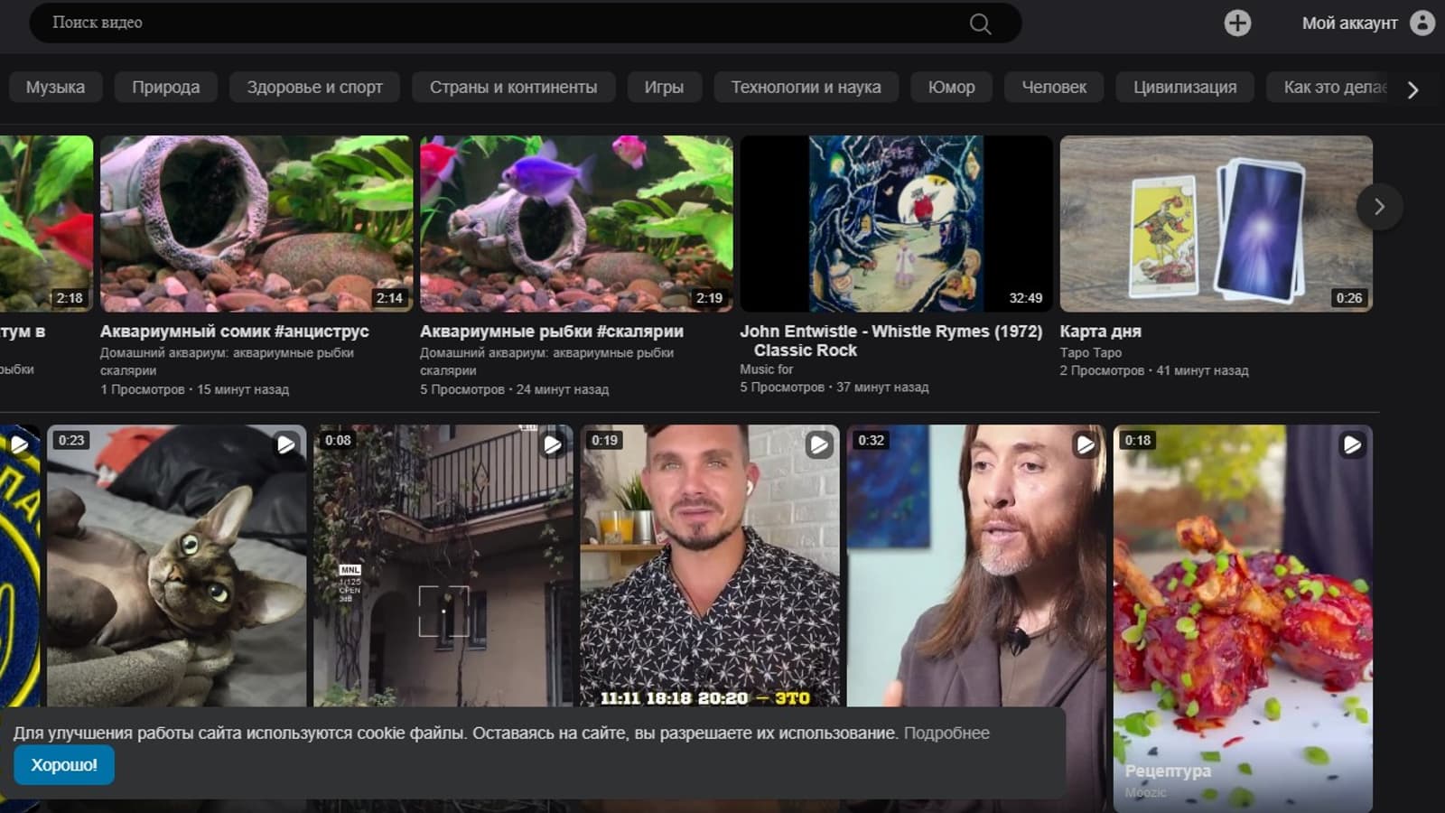Open the Страны и континенты category
1445x813 pixels.
[513, 88]
